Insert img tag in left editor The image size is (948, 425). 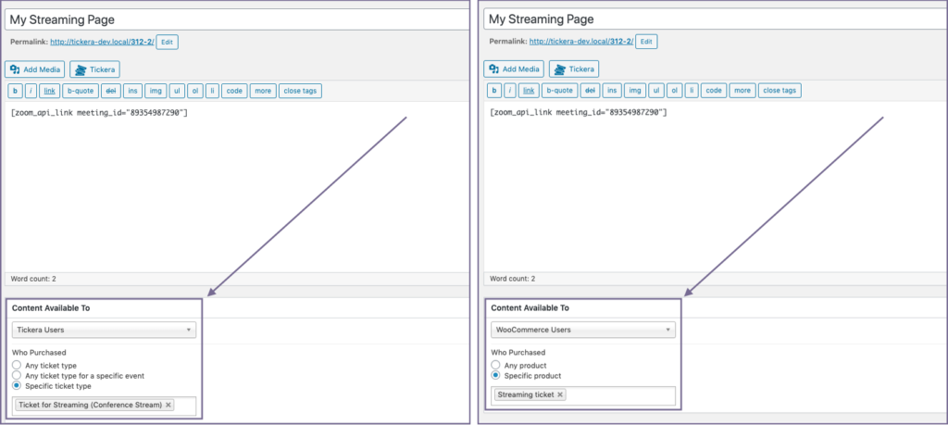[x=156, y=91]
